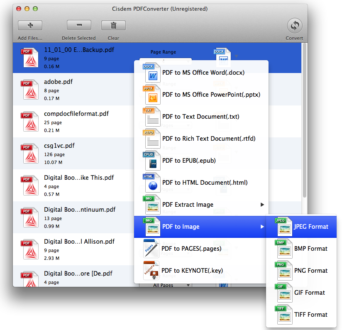Click the Add Files plus button

point(30,25)
